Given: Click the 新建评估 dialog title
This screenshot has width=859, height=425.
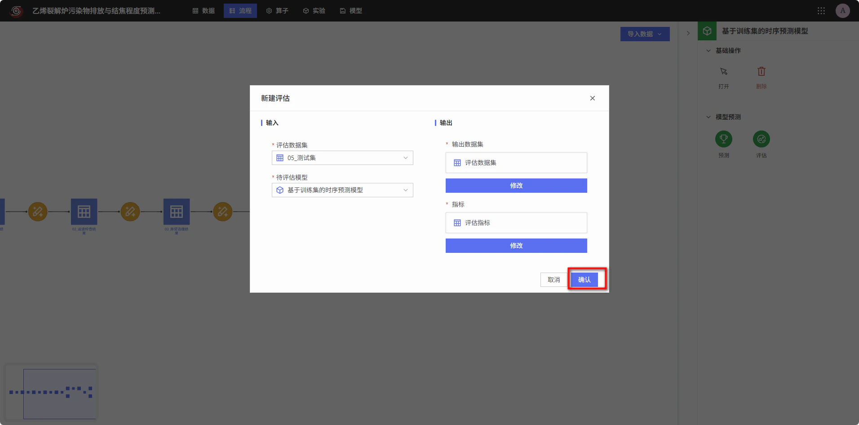Looking at the screenshot, I should [275, 98].
